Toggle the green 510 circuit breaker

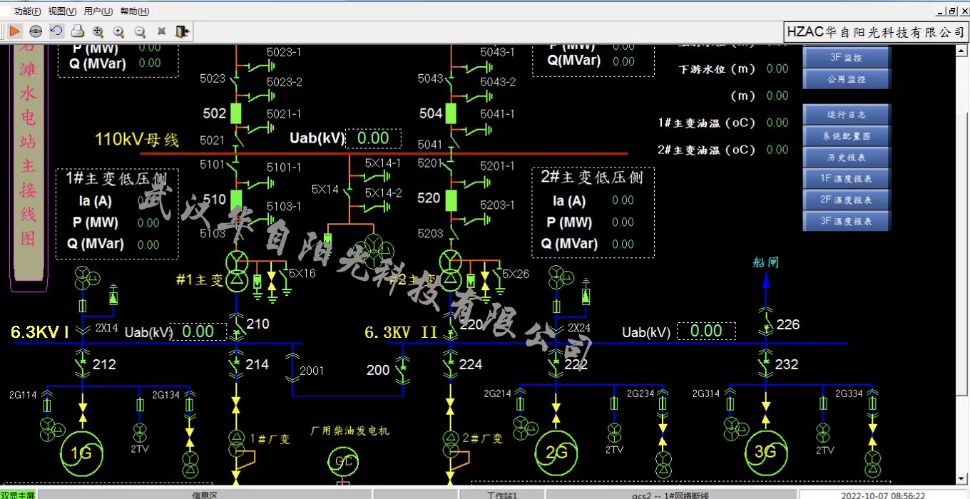pyautogui.click(x=236, y=200)
